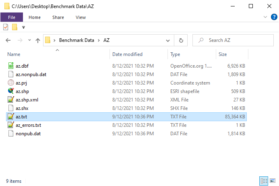Open the File menu tab

12,17
